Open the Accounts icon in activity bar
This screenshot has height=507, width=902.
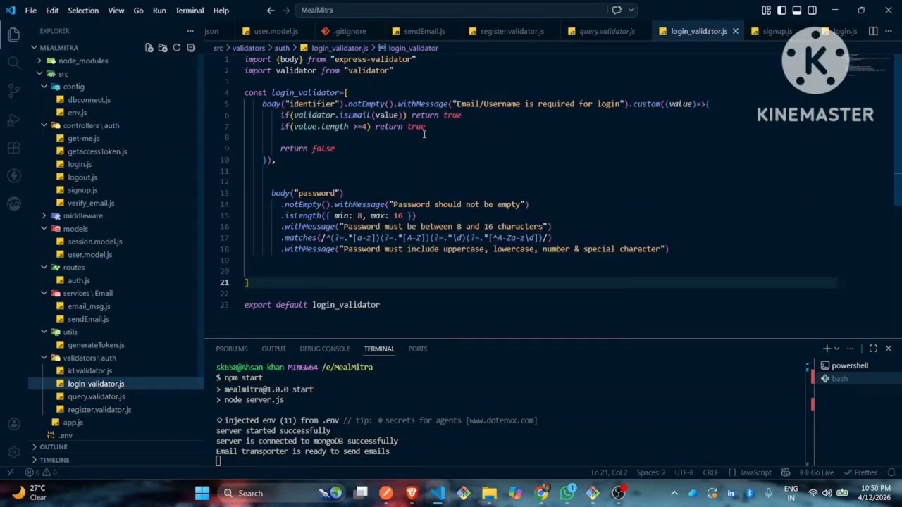[x=13, y=424]
